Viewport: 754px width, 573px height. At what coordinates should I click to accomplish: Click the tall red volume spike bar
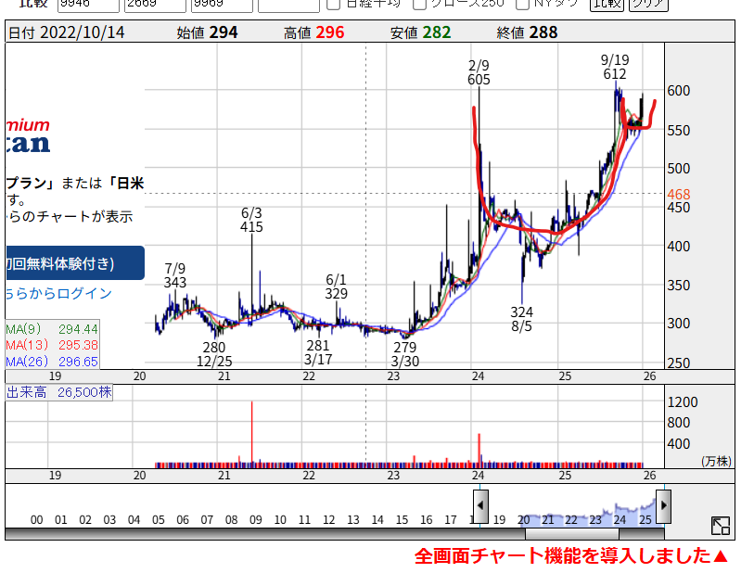[x=252, y=431]
